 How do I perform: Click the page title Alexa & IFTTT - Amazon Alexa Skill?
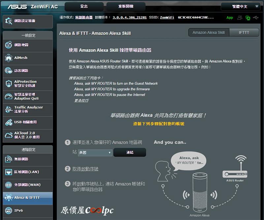tap(95, 33)
